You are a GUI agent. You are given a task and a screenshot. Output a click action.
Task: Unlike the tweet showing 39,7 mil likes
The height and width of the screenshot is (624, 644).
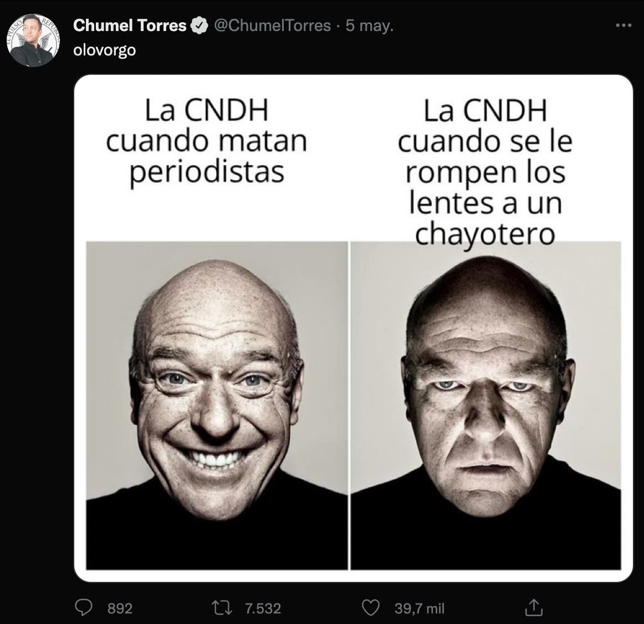click(x=372, y=608)
